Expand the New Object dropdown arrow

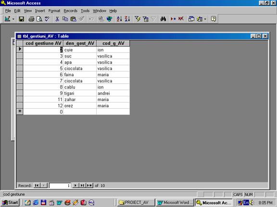[205, 19]
